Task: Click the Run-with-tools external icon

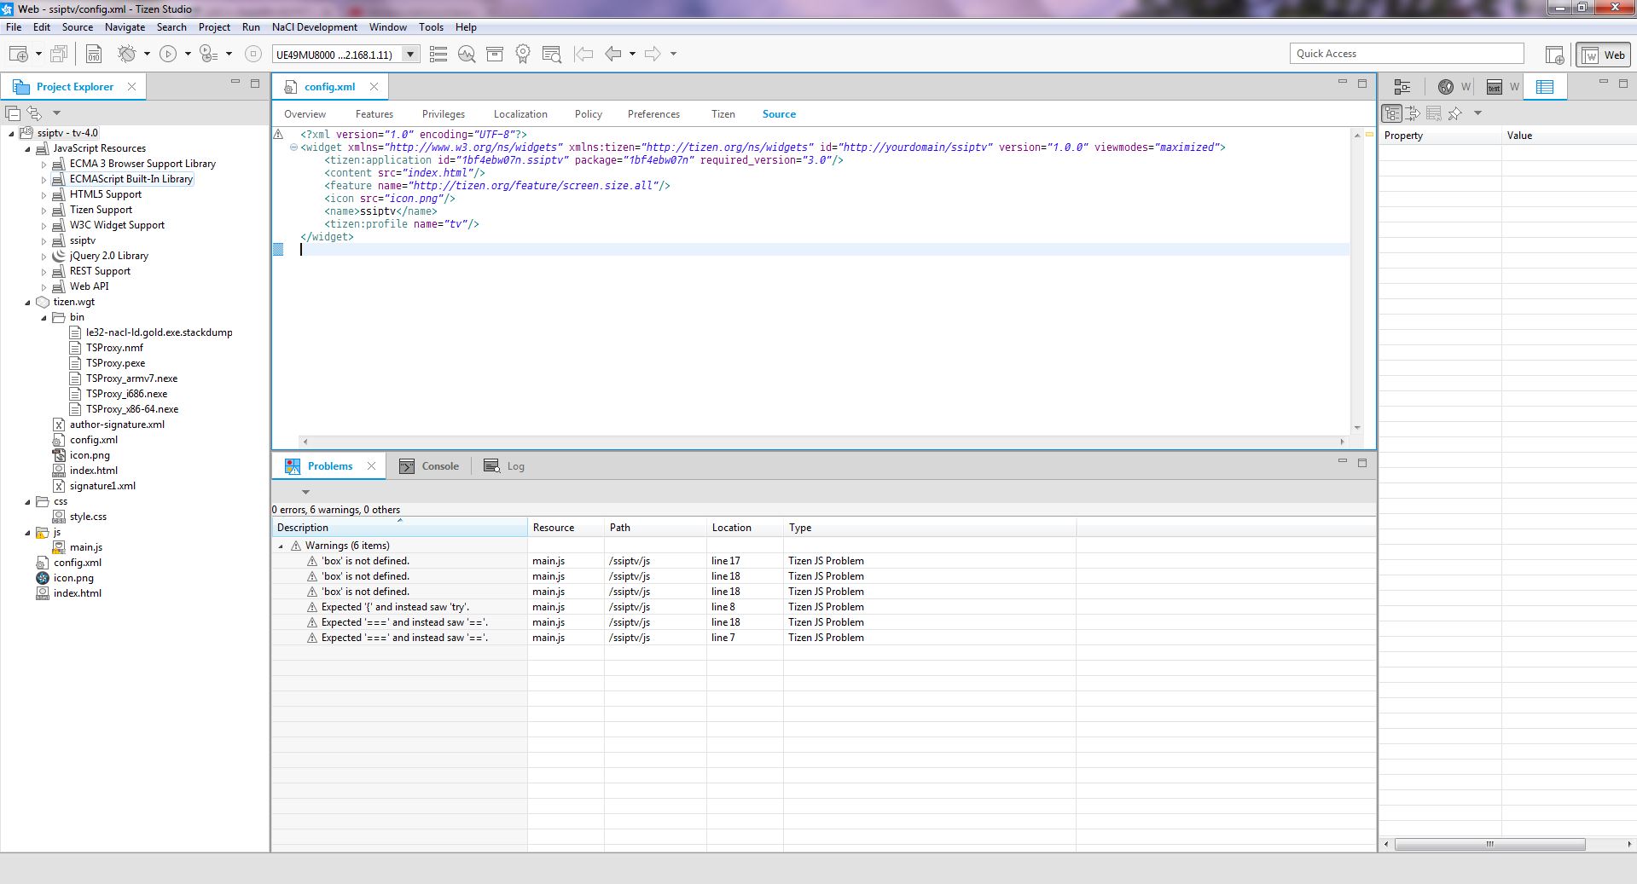Action: (208, 54)
